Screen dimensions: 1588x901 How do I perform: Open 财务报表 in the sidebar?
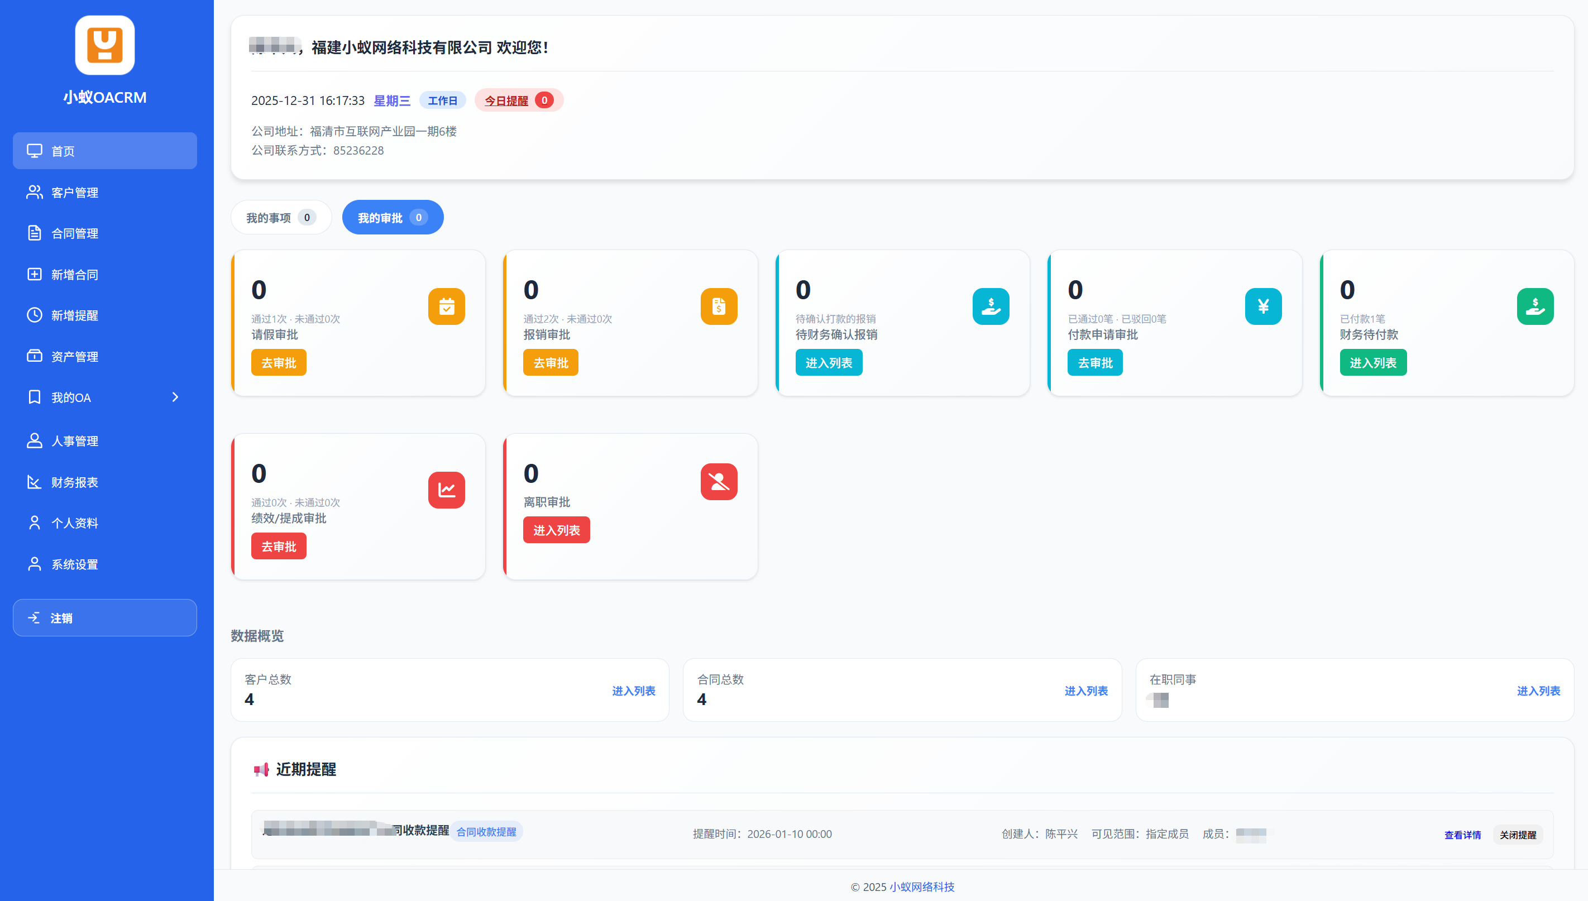74,482
